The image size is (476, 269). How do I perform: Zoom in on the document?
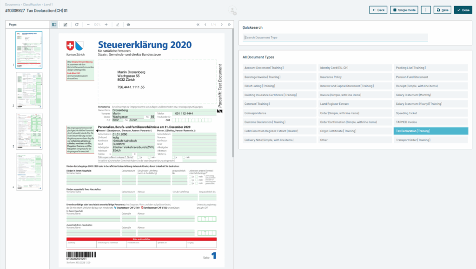click(106, 25)
